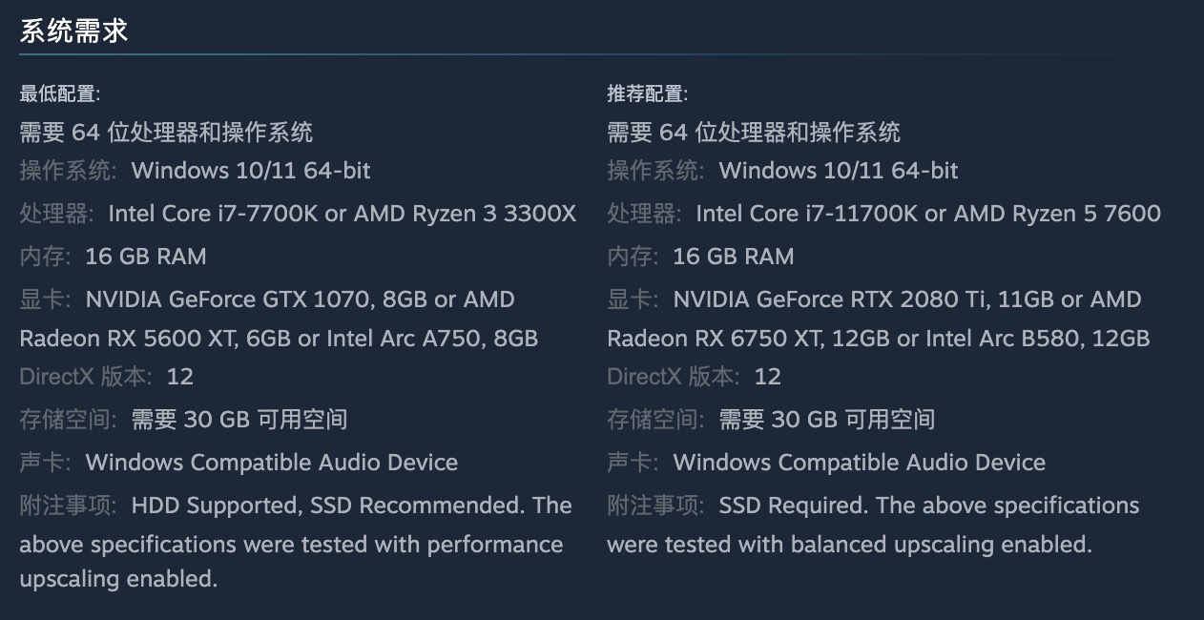Click the recommended Intel Core i7-11700K processor text
The height and width of the screenshot is (620, 1204).
(928, 214)
